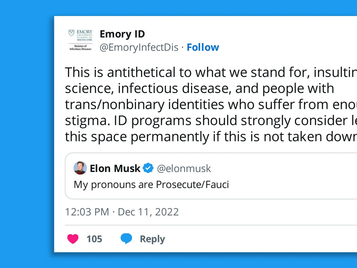Click the blue verified checkmark badge
Image resolution: width=357 pixels, height=268 pixels.
pyautogui.click(x=148, y=169)
